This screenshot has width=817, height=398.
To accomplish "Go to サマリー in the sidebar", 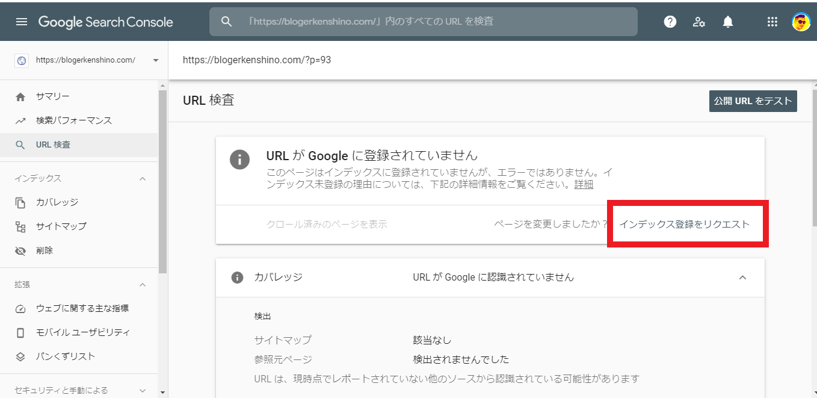I will tap(79, 96).
